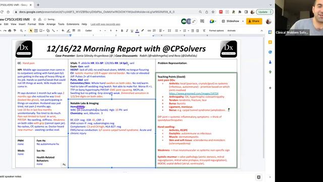Screen dimensions: 323x182
Task: Click the Line spacing icon
Action: [x=170, y=31]
